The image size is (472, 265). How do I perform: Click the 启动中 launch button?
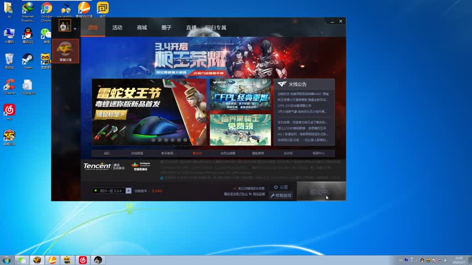[321, 192]
